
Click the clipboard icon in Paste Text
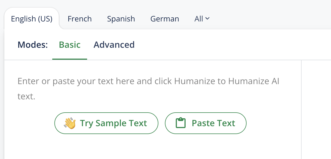pos(180,123)
